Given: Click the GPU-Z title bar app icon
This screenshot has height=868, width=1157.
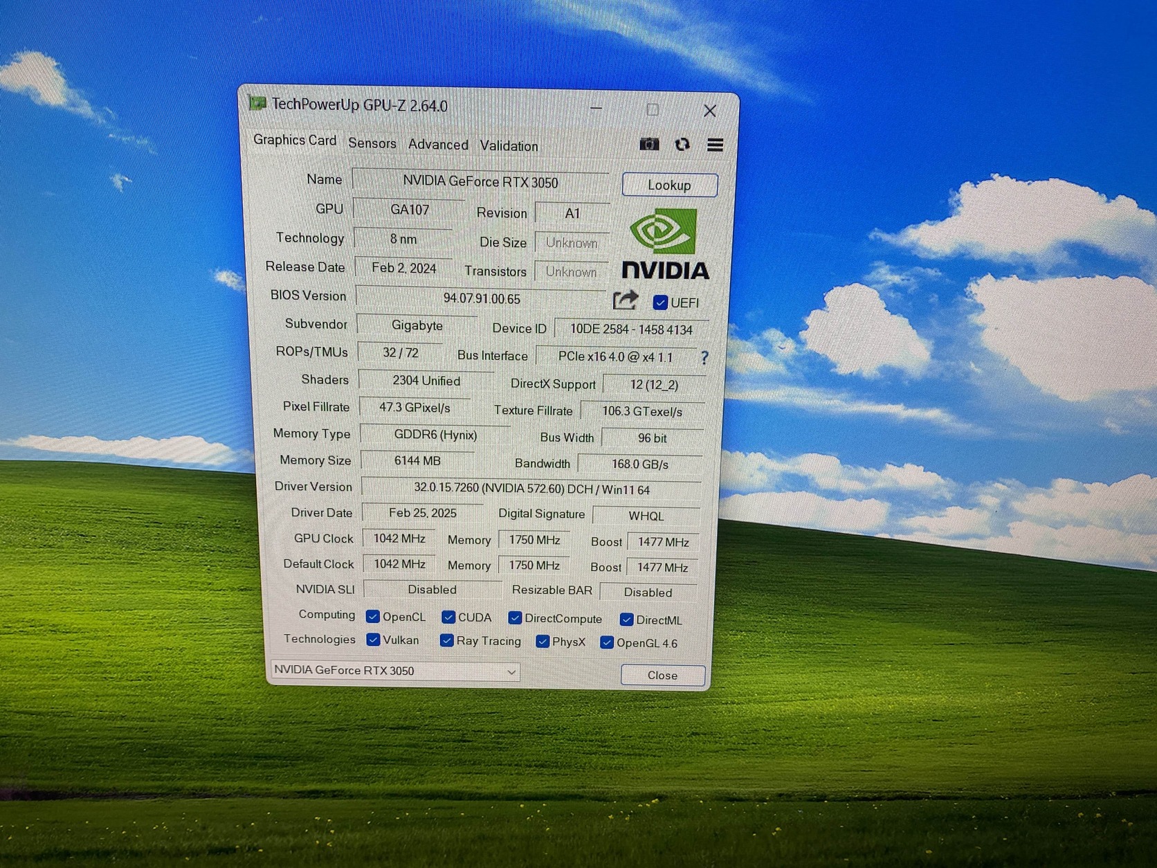Looking at the screenshot, I should coord(257,103).
